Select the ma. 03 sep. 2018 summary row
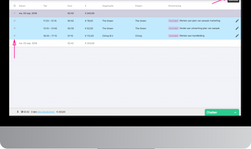 [x=125, y=43]
